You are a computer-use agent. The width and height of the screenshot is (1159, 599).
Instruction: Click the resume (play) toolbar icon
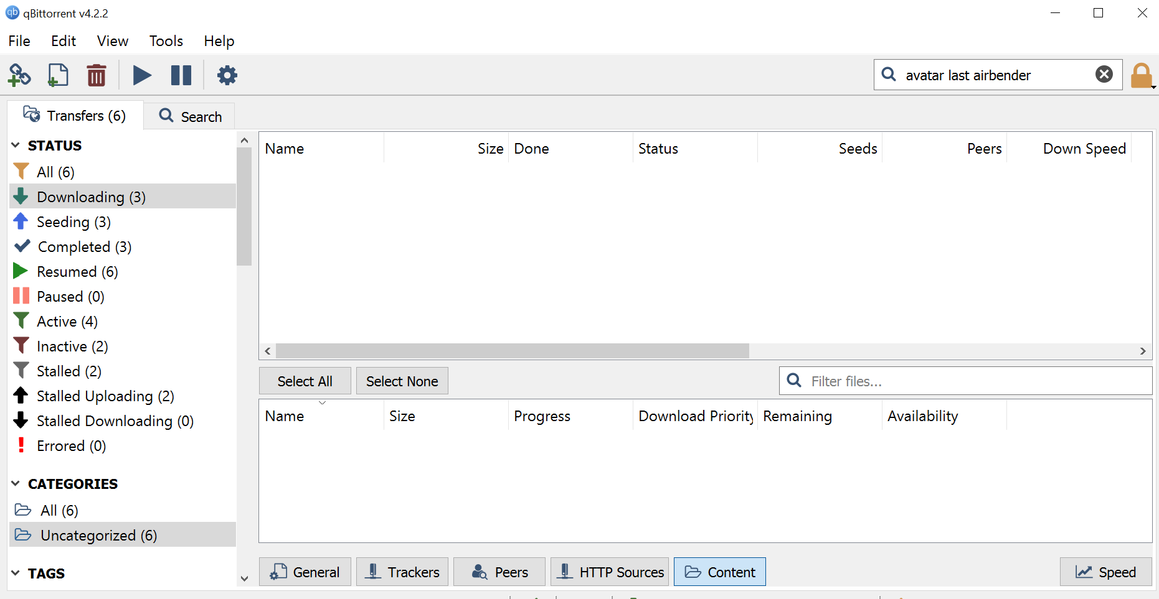pyautogui.click(x=141, y=75)
